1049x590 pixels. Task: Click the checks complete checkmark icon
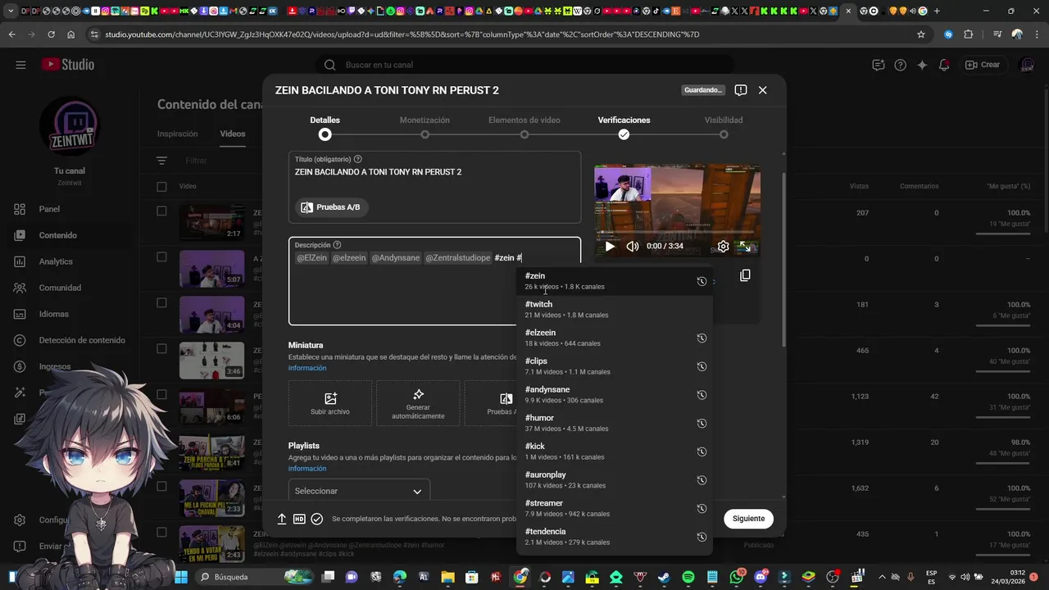click(x=317, y=519)
